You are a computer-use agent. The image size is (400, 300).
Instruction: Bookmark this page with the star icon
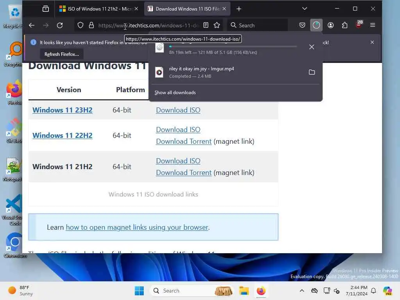click(x=217, y=25)
